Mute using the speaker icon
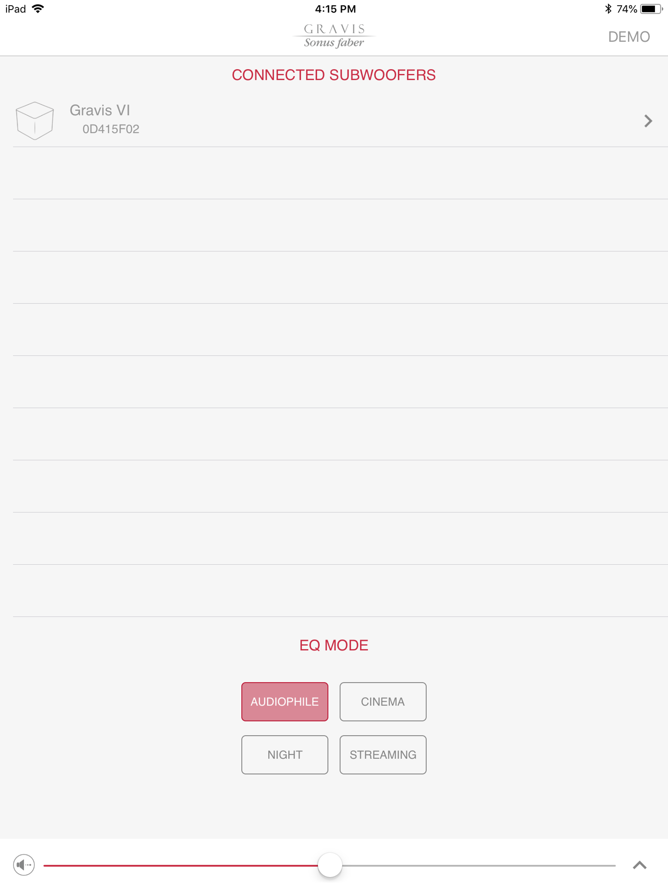This screenshot has width=668, height=891. pyautogui.click(x=24, y=865)
